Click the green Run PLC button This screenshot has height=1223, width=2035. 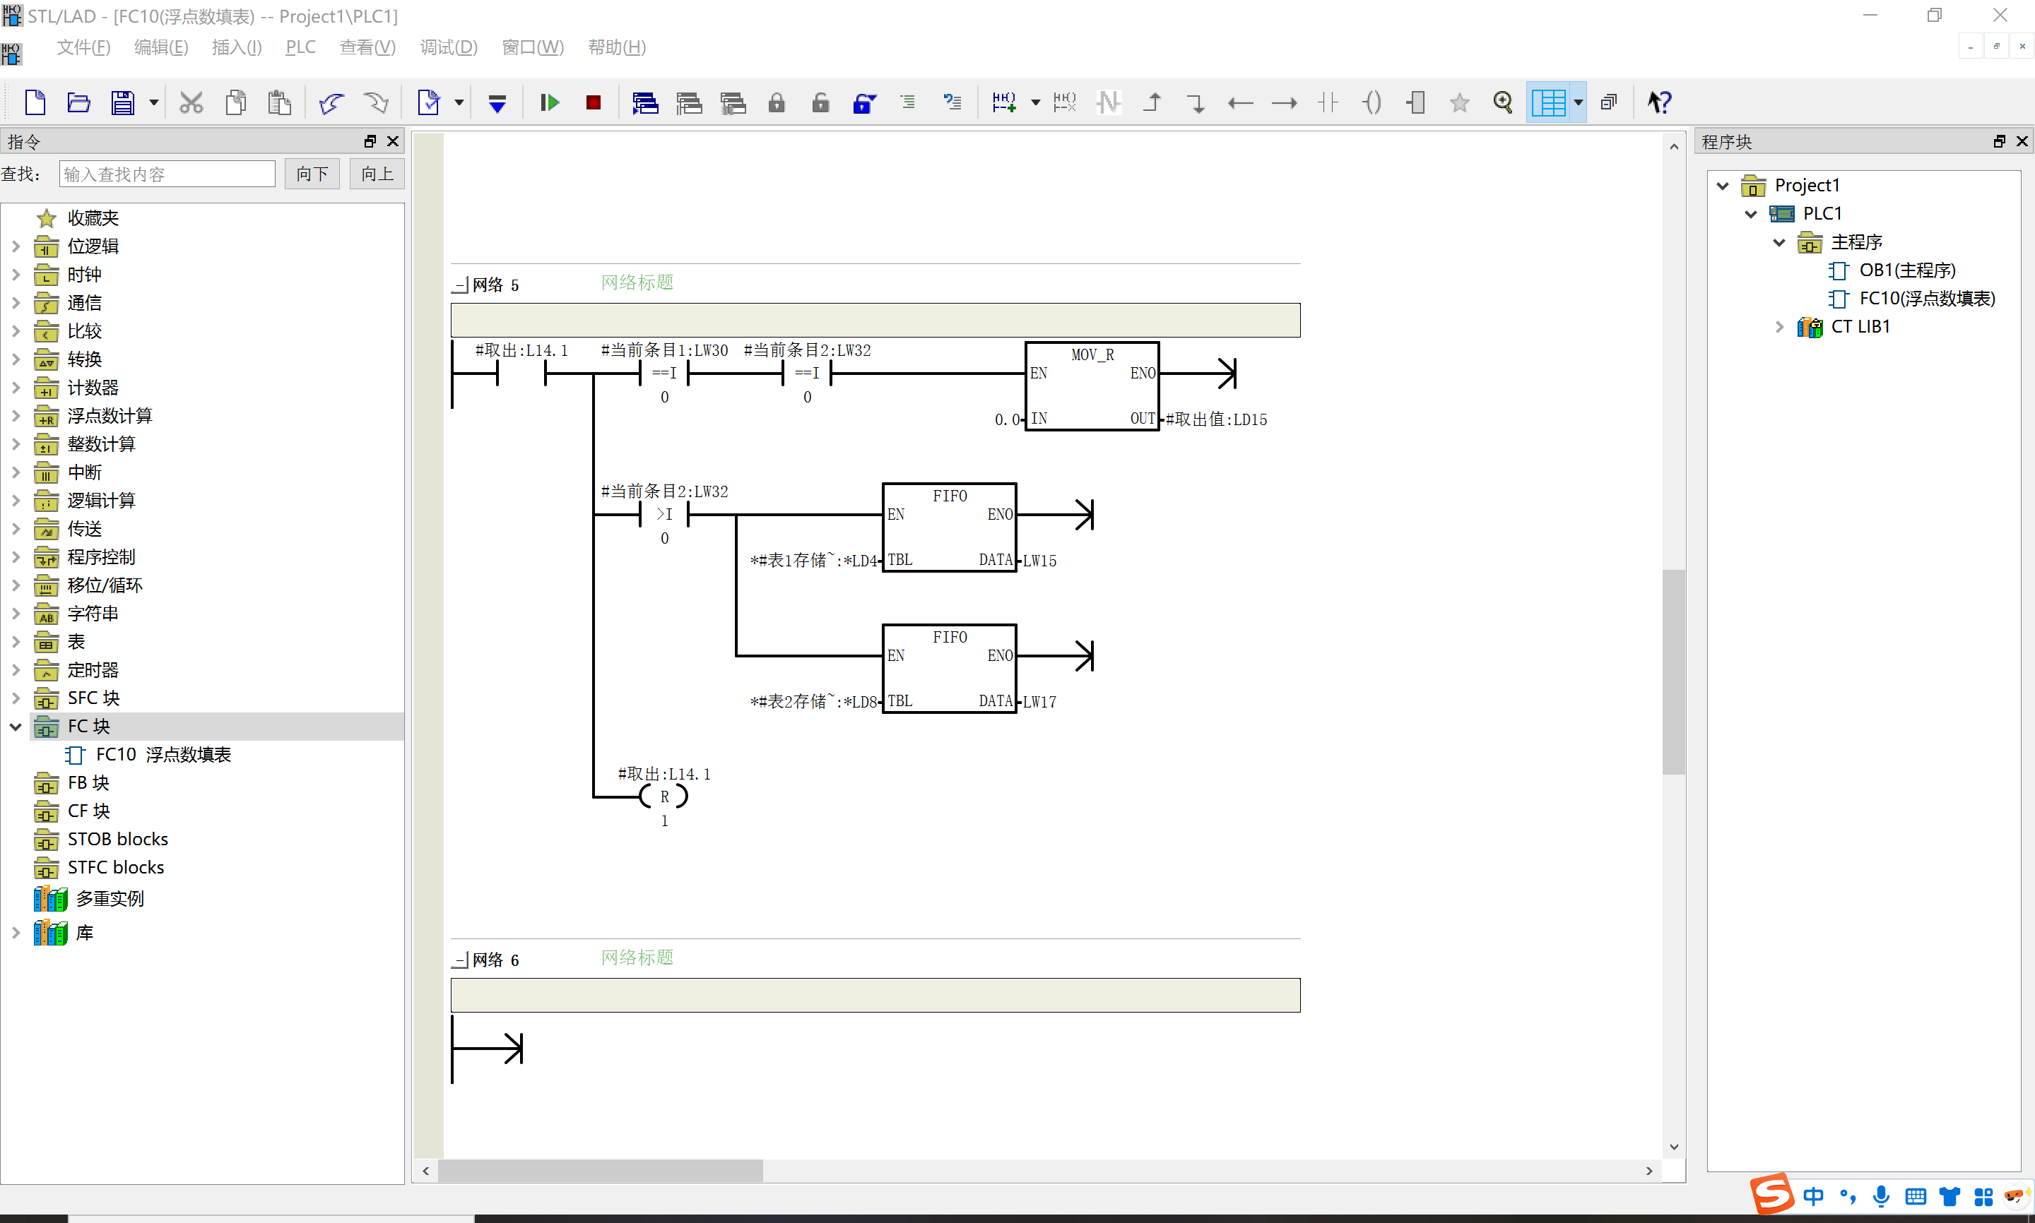tap(549, 102)
